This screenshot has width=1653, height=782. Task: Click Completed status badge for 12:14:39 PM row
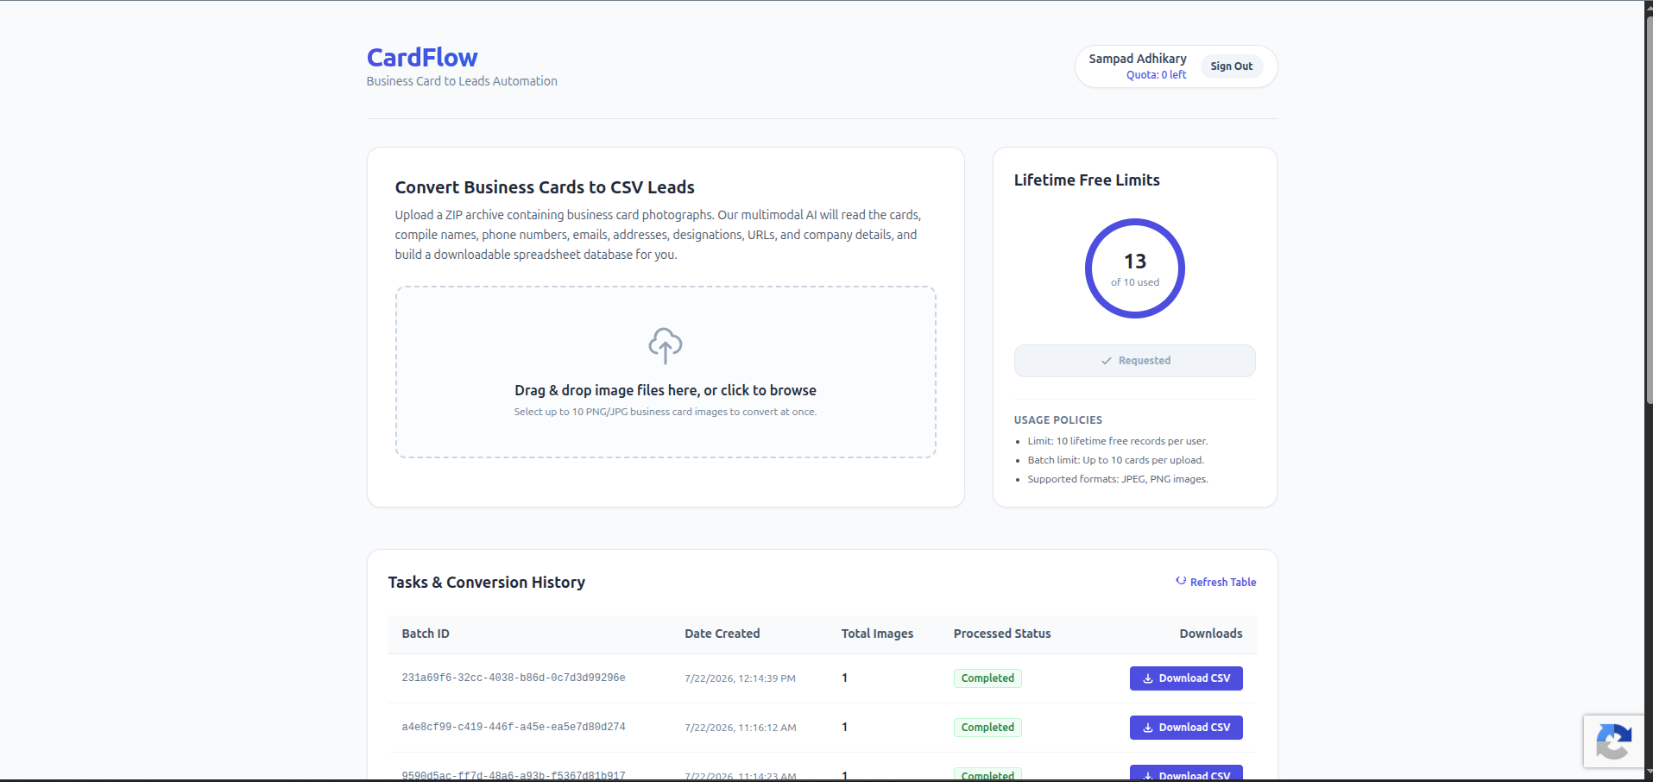[987, 678]
